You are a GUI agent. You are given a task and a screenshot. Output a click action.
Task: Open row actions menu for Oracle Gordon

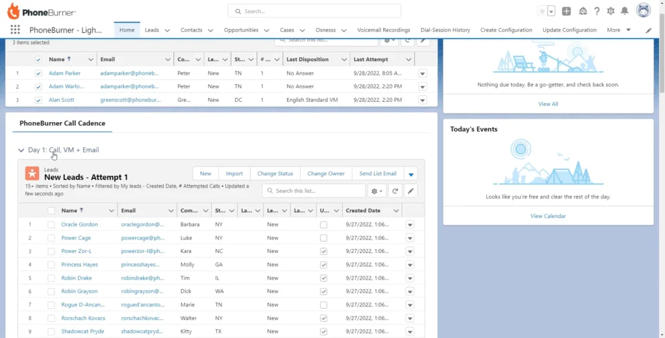coord(410,224)
